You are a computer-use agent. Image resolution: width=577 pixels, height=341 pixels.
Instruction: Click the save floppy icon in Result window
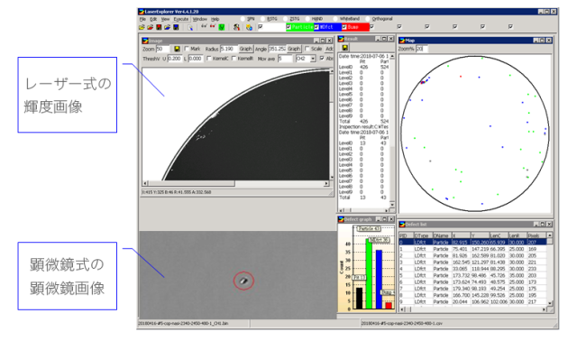click(344, 48)
